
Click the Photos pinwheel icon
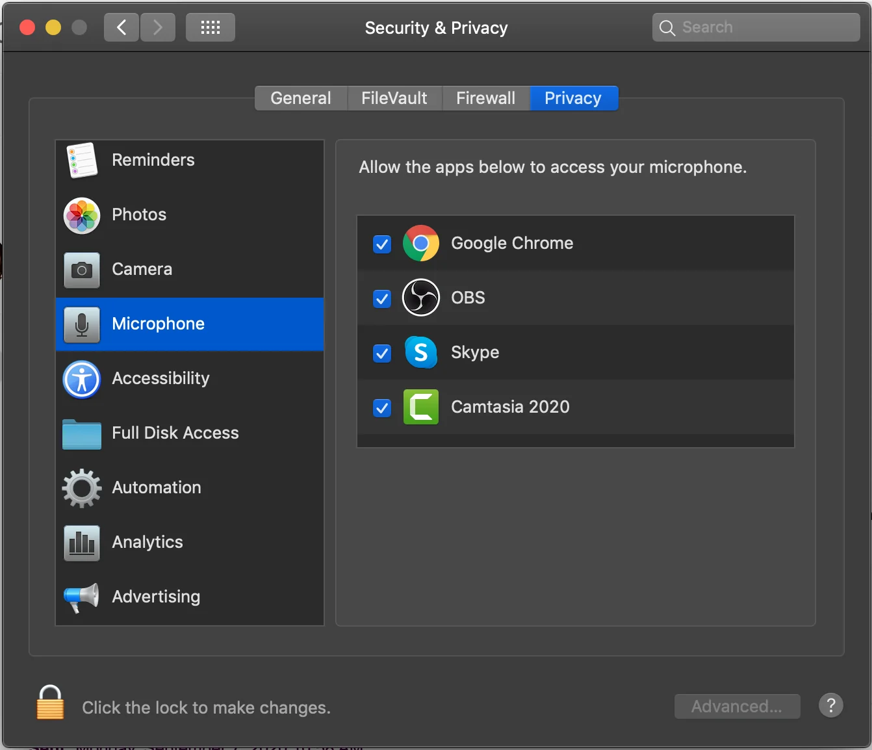(x=82, y=215)
